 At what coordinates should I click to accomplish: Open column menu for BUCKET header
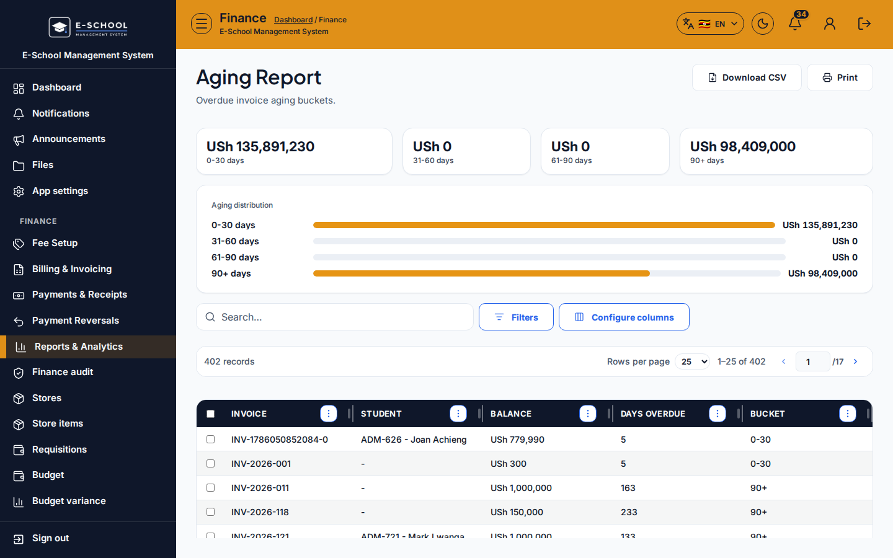click(x=848, y=414)
